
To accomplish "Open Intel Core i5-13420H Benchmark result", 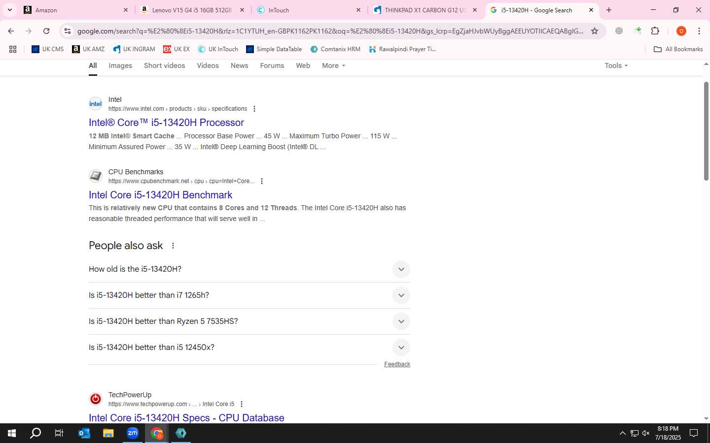I will pyautogui.click(x=160, y=195).
